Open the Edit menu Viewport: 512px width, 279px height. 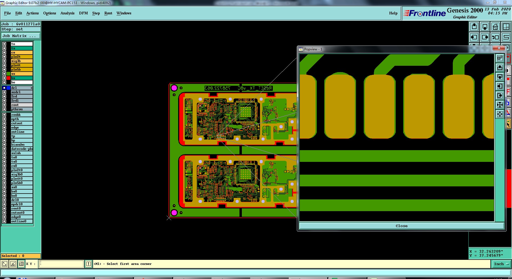pos(19,13)
